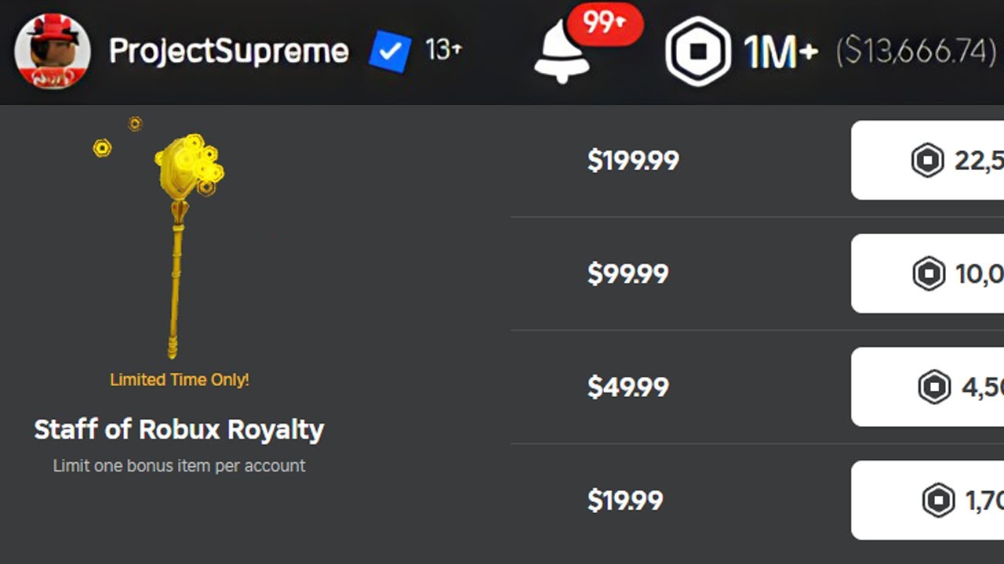Open the ProjectSupreme profile name
The width and height of the screenshot is (1004, 564).
228,52
